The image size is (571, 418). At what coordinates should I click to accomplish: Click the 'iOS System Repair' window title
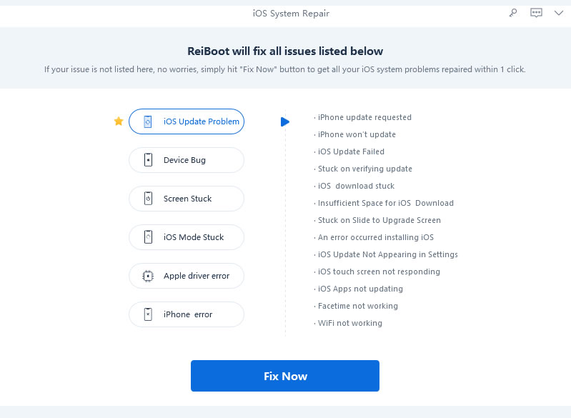291,14
